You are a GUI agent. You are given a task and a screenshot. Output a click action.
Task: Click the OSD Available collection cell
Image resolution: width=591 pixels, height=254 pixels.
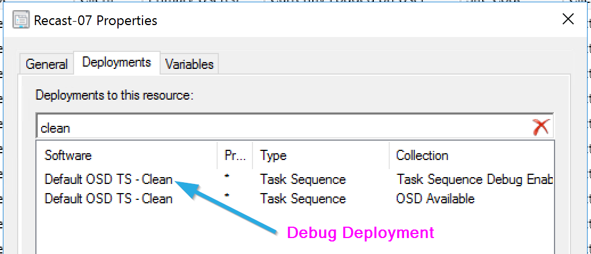click(435, 199)
